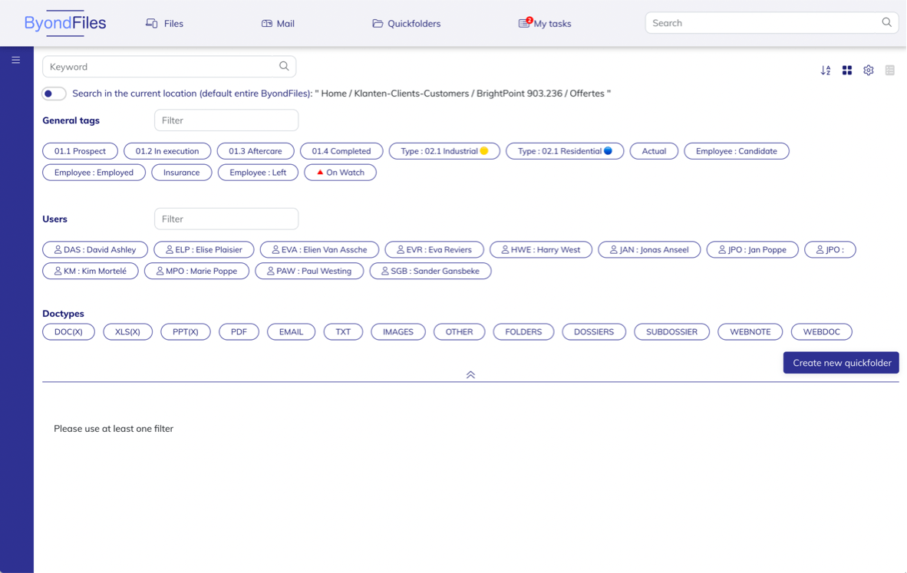Viewport: 907px width, 573px height.
Task: Toggle search in the current location switch
Action: click(53, 94)
